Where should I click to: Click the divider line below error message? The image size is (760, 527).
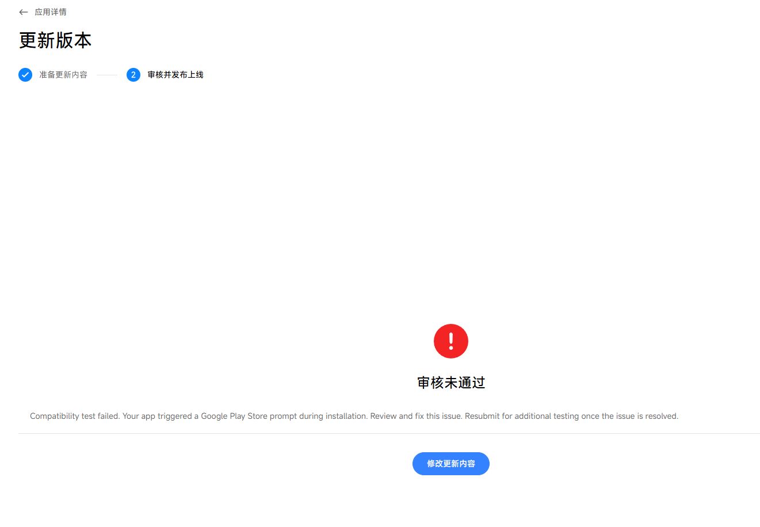[x=389, y=433]
